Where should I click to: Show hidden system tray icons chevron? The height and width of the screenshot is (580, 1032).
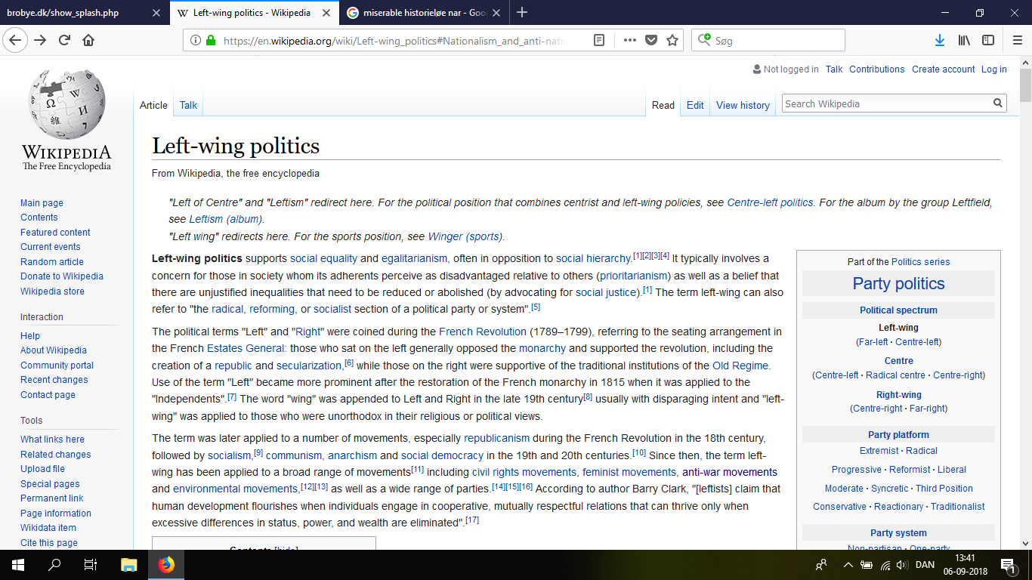(848, 565)
